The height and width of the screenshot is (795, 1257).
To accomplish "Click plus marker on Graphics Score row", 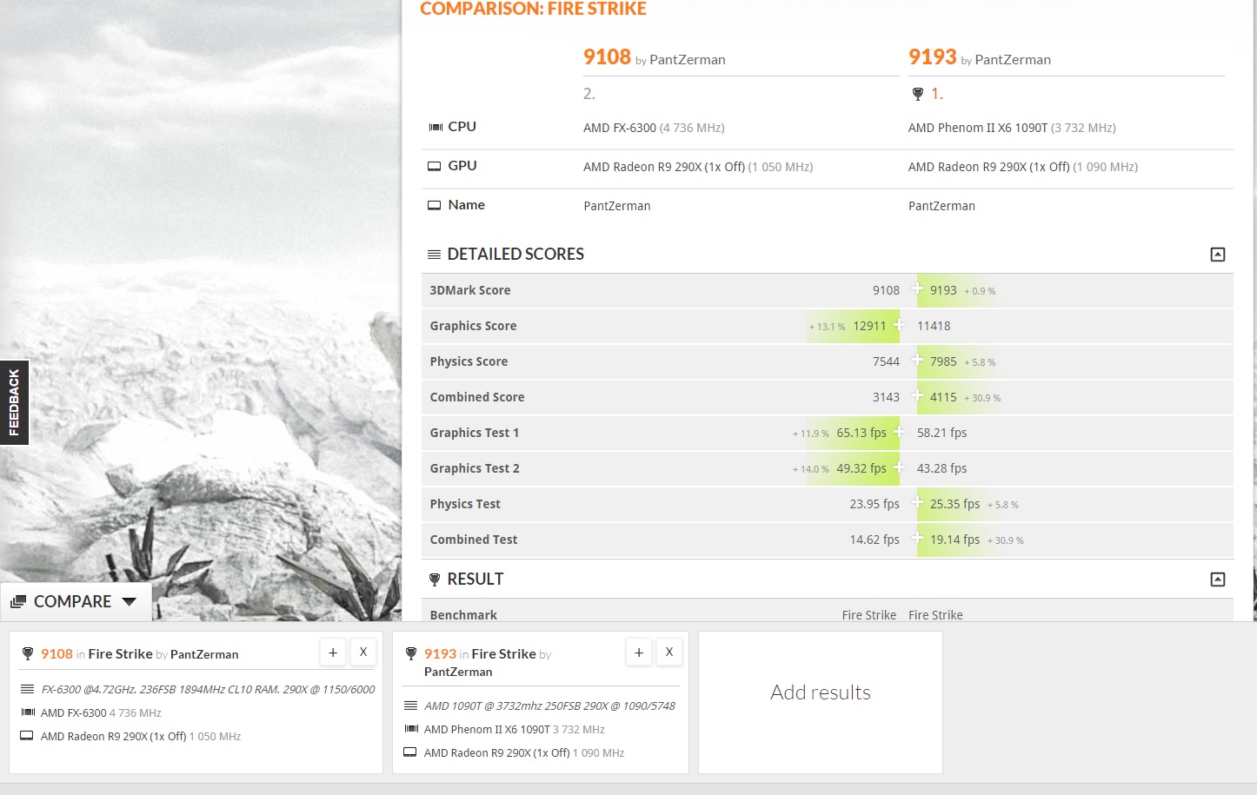I will click(899, 325).
